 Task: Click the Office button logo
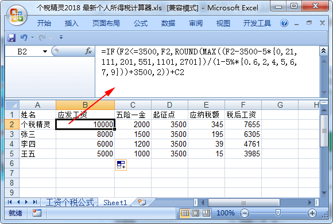pyautogui.click(x=17, y=15)
